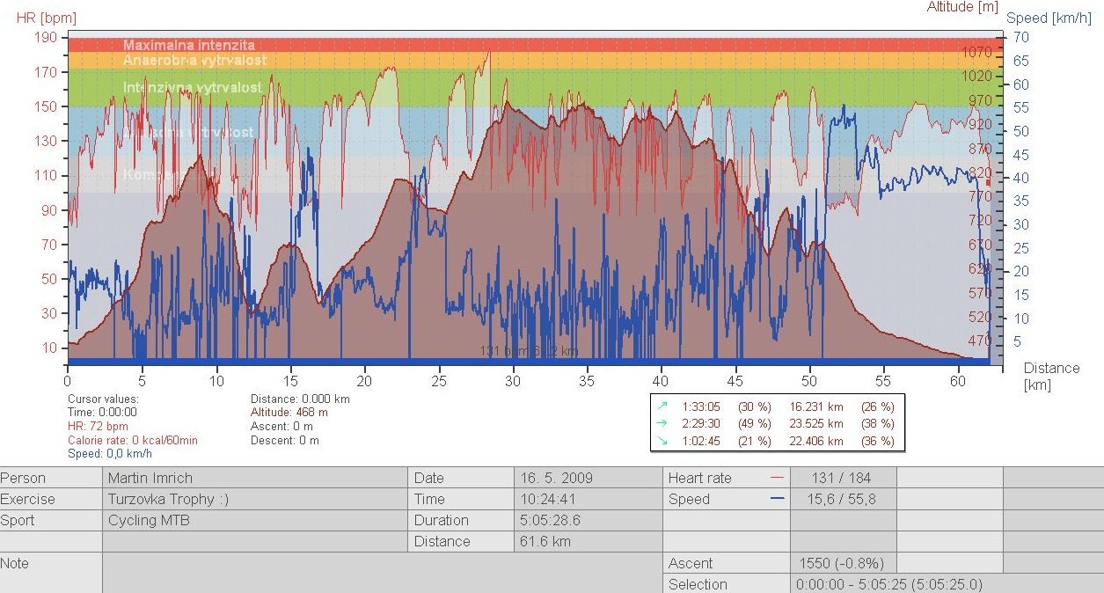
Task: Select the Maximalna intenzita red zone band
Action: click(528, 44)
